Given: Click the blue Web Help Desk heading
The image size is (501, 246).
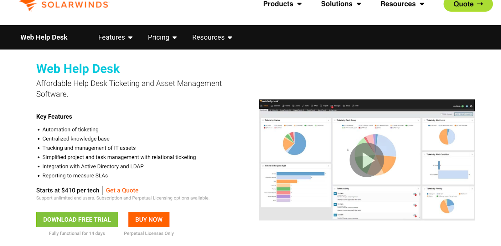Looking at the screenshot, I should coord(78,69).
